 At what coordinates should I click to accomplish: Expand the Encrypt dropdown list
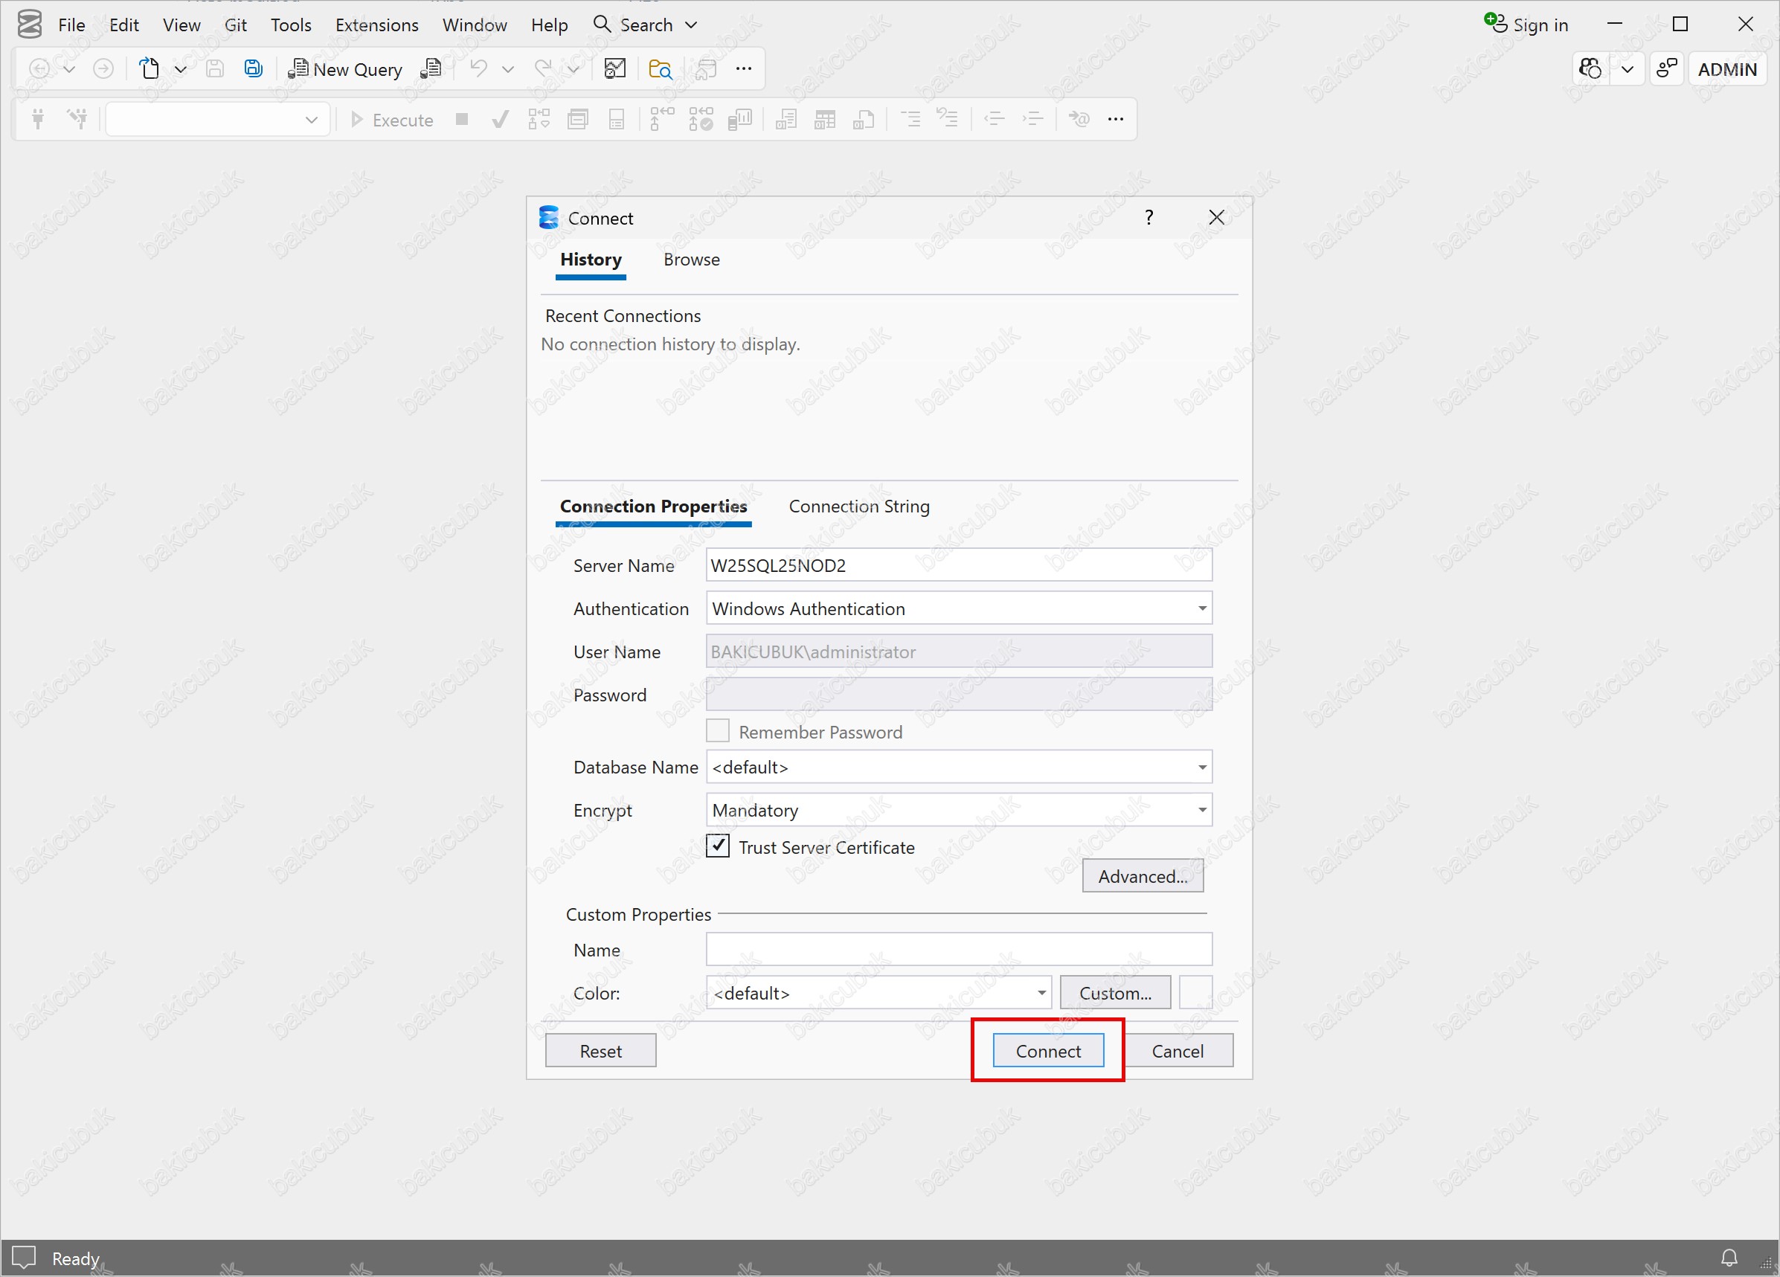click(1201, 810)
